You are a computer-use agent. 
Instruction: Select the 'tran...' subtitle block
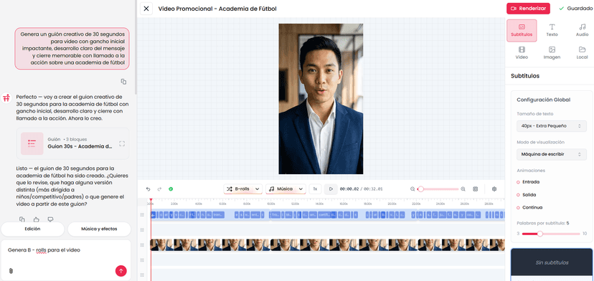tap(218, 215)
